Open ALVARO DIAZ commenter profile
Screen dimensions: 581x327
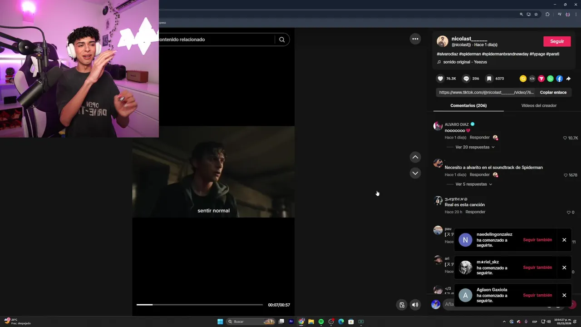(x=457, y=124)
